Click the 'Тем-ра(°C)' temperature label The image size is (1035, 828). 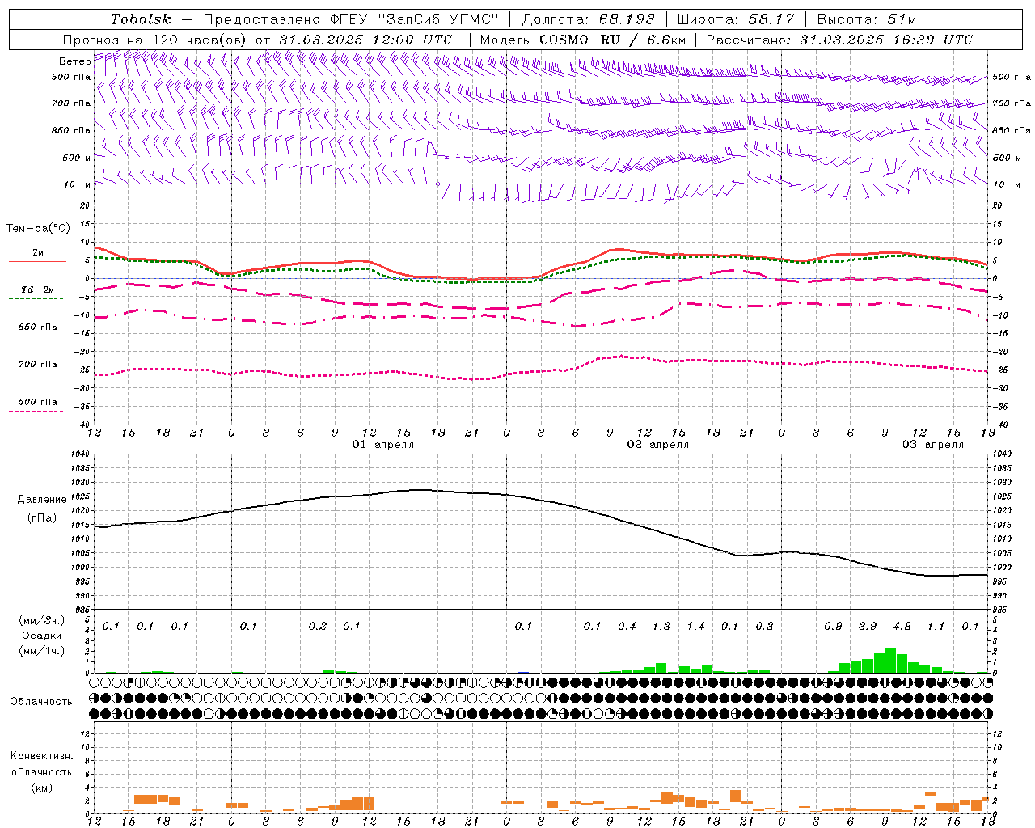(x=38, y=229)
